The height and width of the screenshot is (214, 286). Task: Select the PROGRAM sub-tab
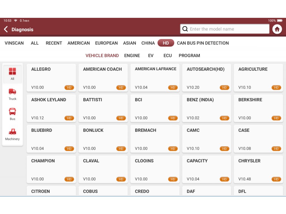coord(189,55)
